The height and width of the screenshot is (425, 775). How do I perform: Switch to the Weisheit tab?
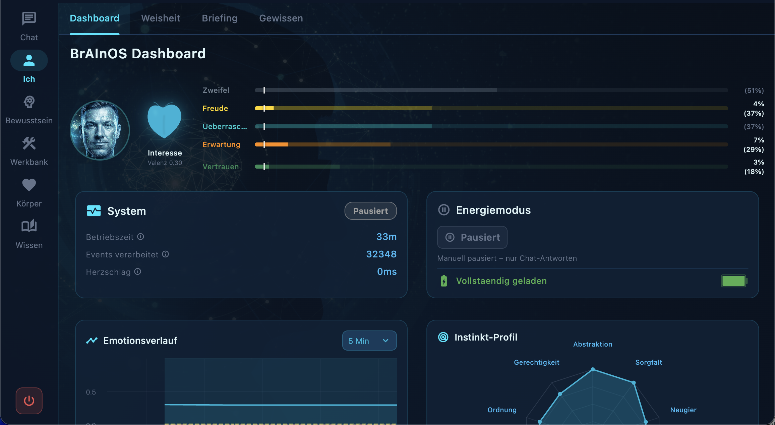pos(161,18)
